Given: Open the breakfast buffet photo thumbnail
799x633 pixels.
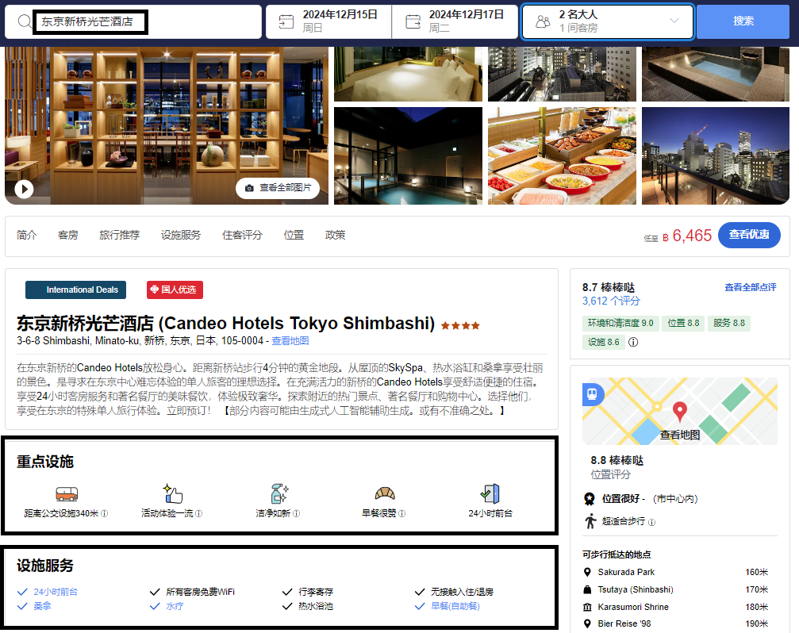Looking at the screenshot, I should (x=562, y=155).
